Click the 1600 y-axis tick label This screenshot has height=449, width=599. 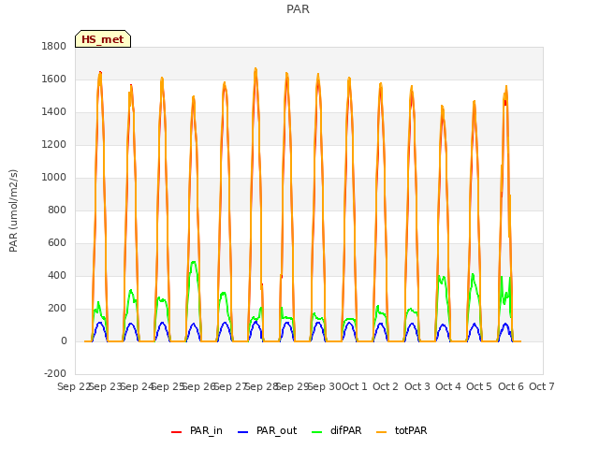tap(54, 79)
